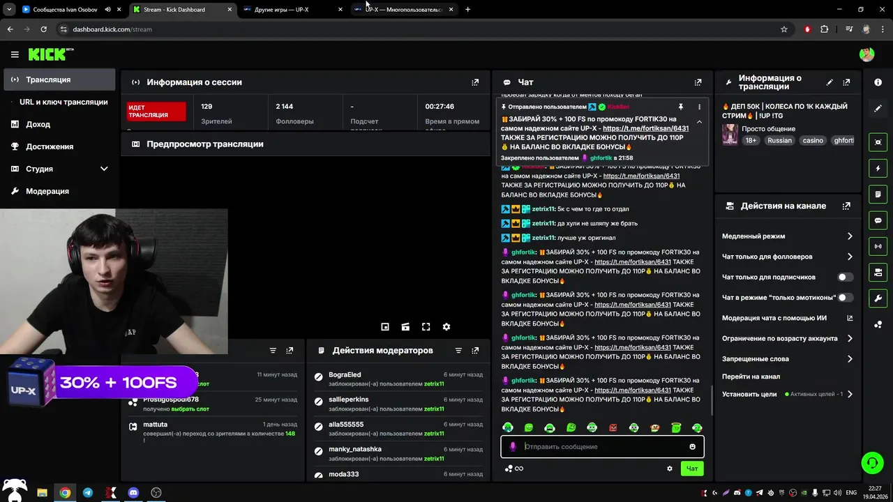Open the user avatar in the Kick header
This screenshot has height=502, width=893.
(866, 54)
